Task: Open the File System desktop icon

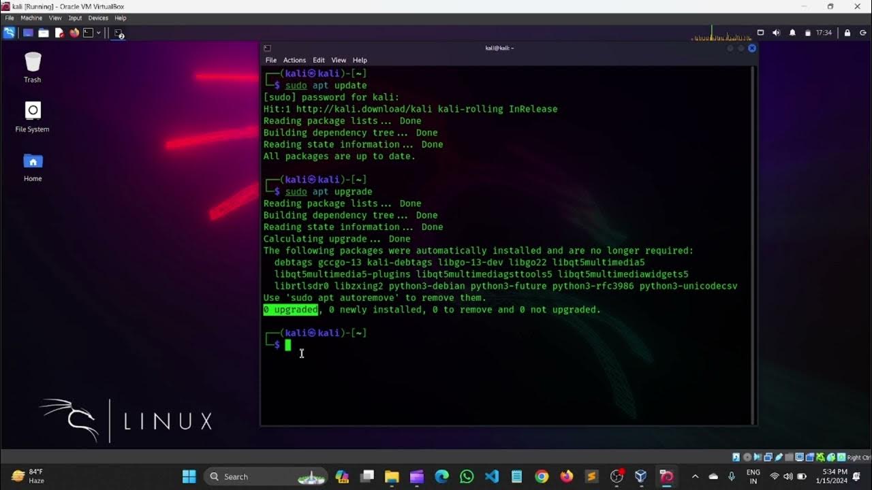Action: pos(33,117)
